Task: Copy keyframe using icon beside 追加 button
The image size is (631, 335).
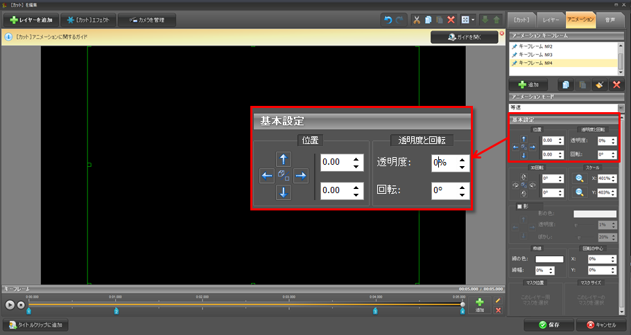Action: 565,84
